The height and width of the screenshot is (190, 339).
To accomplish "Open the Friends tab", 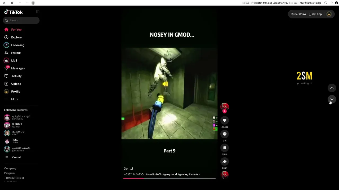I will [x=16, y=53].
